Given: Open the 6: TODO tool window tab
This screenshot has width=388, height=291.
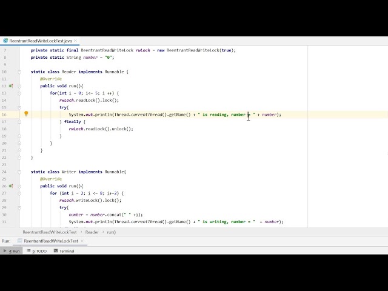Looking at the screenshot, I should click(x=36, y=251).
